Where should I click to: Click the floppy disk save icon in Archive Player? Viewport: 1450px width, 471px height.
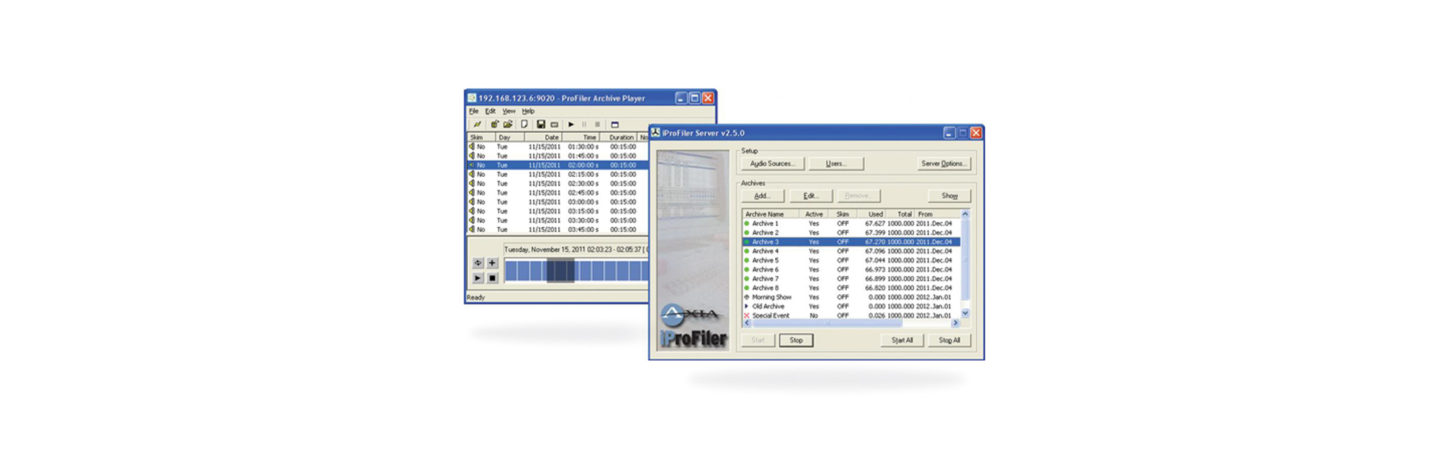[x=541, y=125]
